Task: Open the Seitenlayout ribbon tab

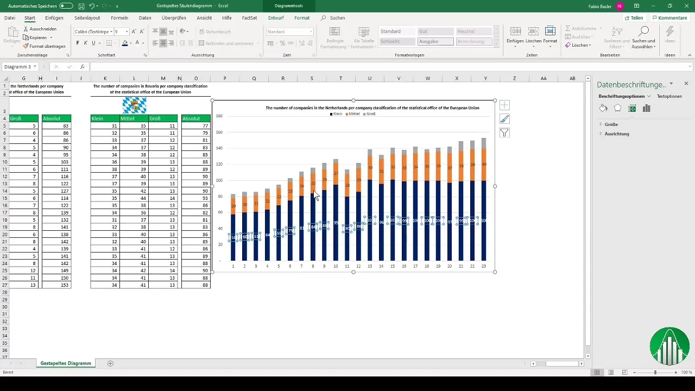Action: [x=87, y=18]
